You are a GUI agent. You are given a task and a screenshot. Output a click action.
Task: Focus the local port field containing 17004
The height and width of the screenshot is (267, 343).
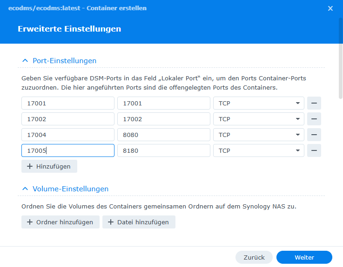[67, 135]
